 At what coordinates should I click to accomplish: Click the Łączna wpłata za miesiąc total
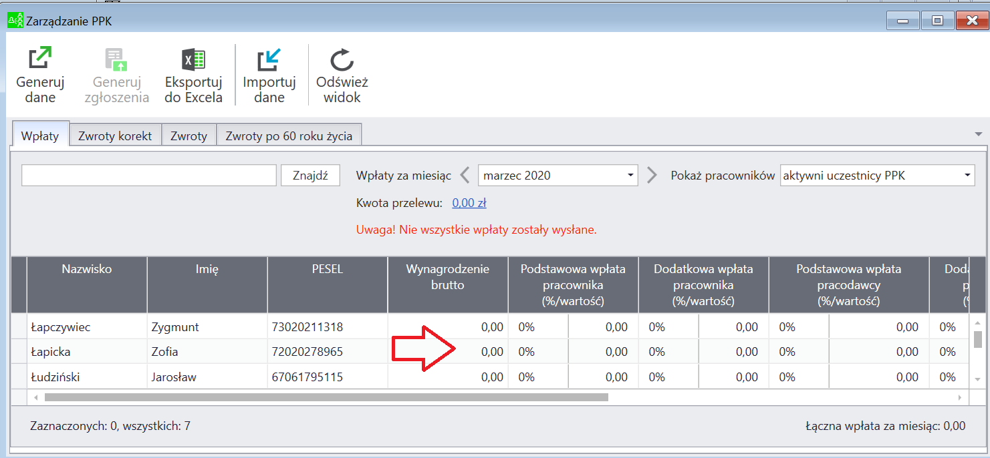coord(885,425)
